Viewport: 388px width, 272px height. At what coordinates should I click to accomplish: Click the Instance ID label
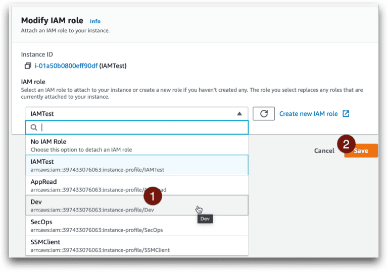(37, 54)
